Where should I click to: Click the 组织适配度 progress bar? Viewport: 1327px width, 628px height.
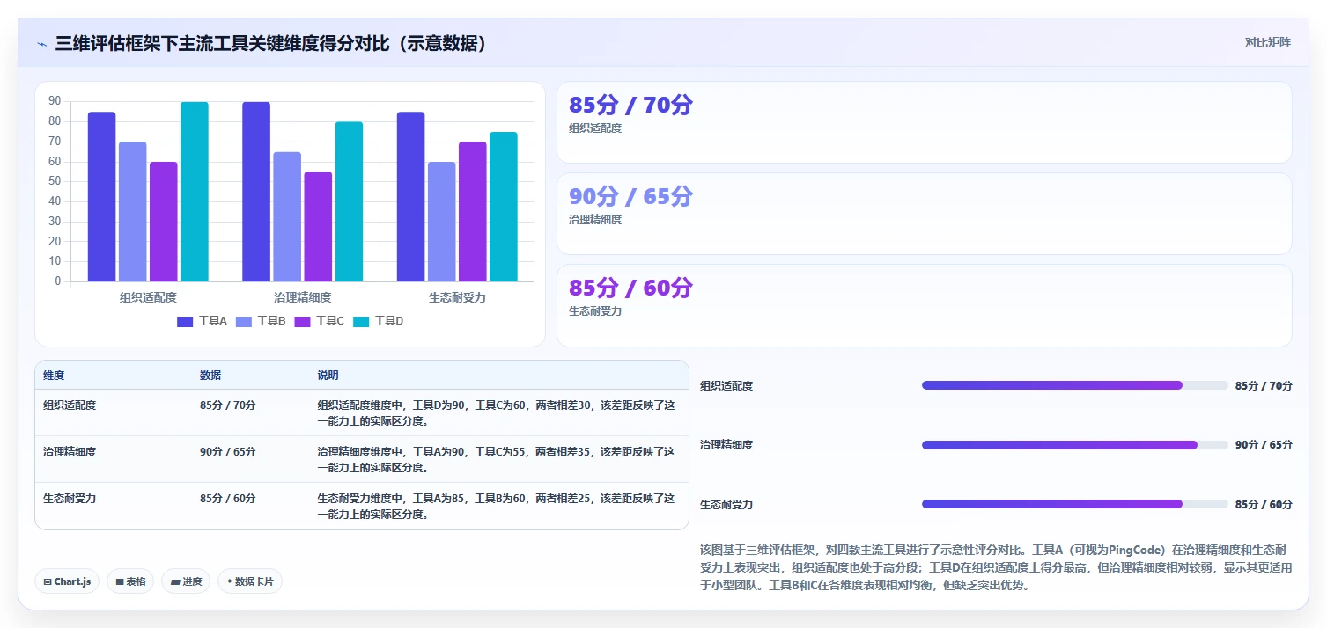pos(1074,385)
